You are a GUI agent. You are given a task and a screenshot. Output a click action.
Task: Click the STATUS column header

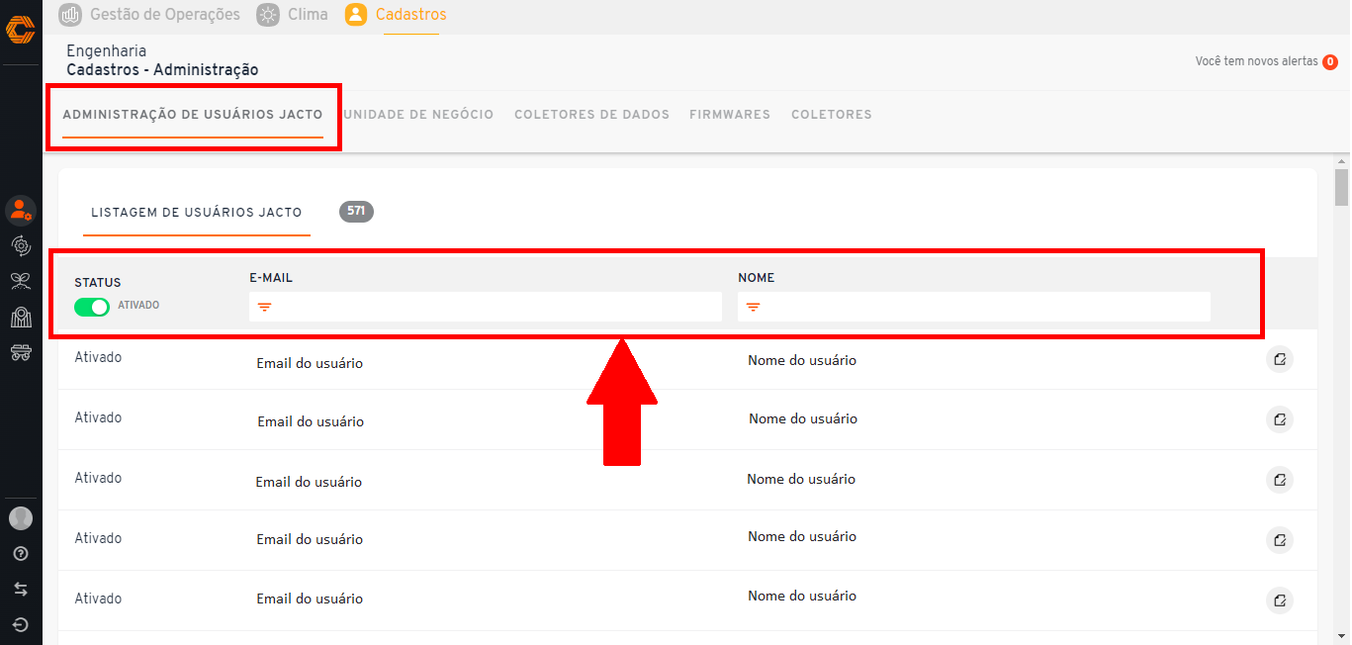pos(98,283)
